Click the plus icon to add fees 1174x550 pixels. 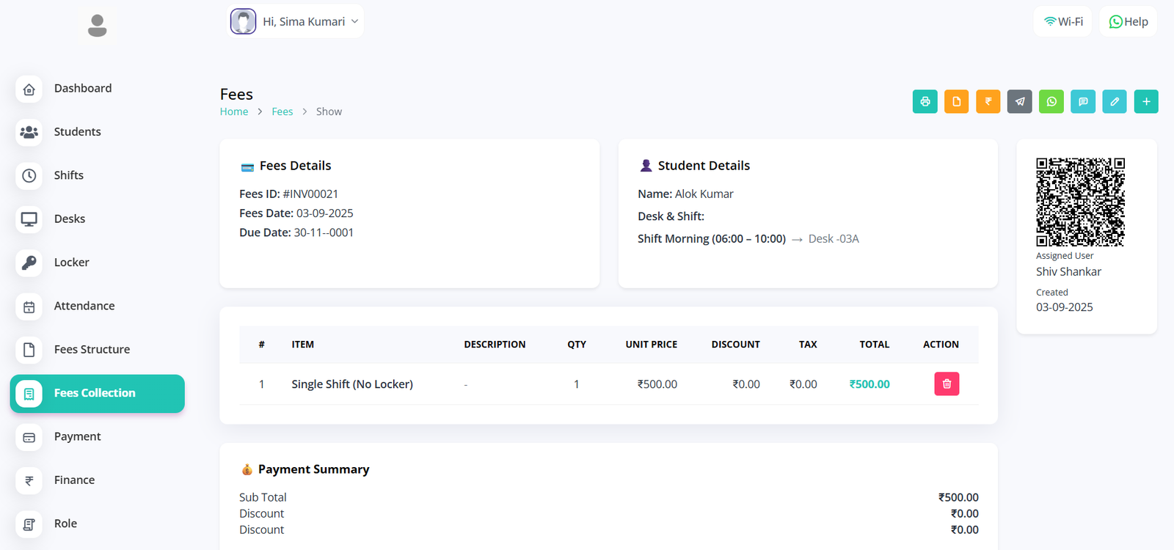point(1145,101)
